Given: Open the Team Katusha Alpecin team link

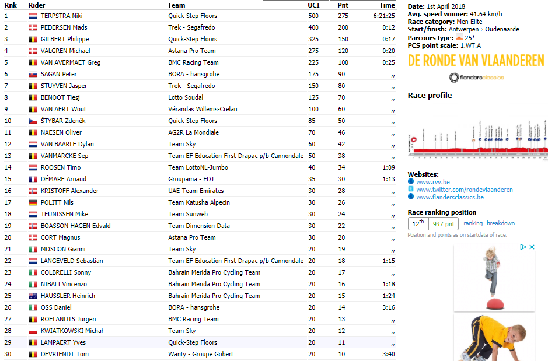Looking at the screenshot, I should (x=199, y=202).
